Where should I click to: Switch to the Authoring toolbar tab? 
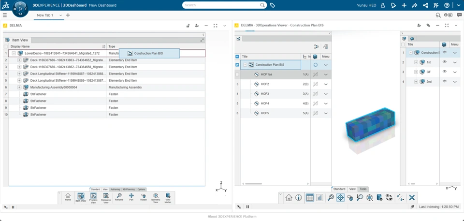(115, 189)
